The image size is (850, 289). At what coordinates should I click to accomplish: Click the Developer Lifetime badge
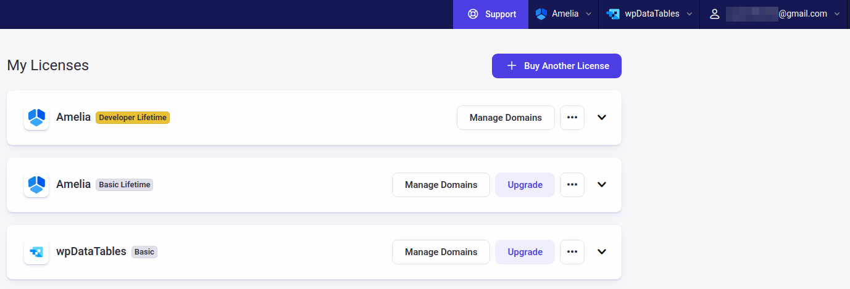pos(133,117)
